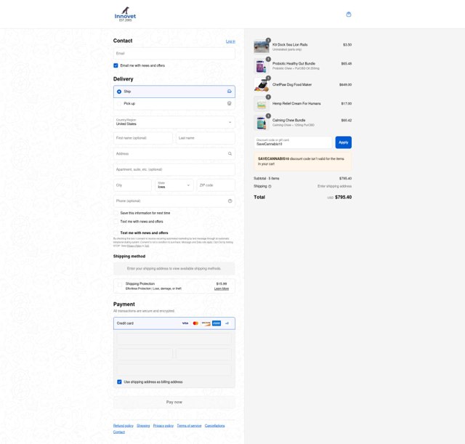Viewport: 465px width, 444px height.
Task: Select the Pick up delivery option
Action: point(174,103)
